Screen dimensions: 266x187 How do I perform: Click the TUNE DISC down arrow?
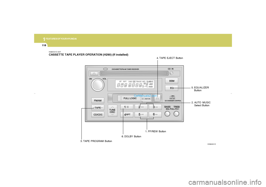click(x=112, y=114)
